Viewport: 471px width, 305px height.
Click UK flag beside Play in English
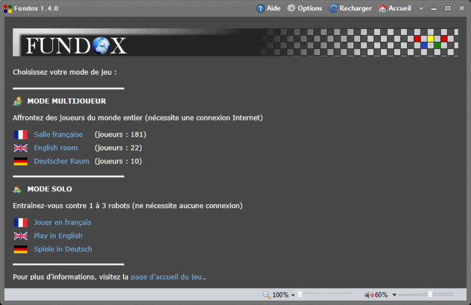click(20, 236)
